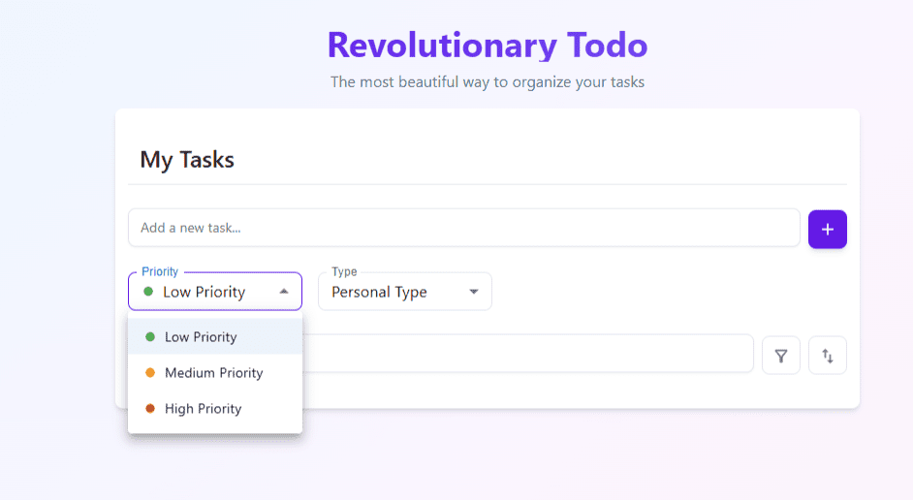The height and width of the screenshot is (500, 913).
Task: Click the My Tasks title
Action: pos(187,160)
